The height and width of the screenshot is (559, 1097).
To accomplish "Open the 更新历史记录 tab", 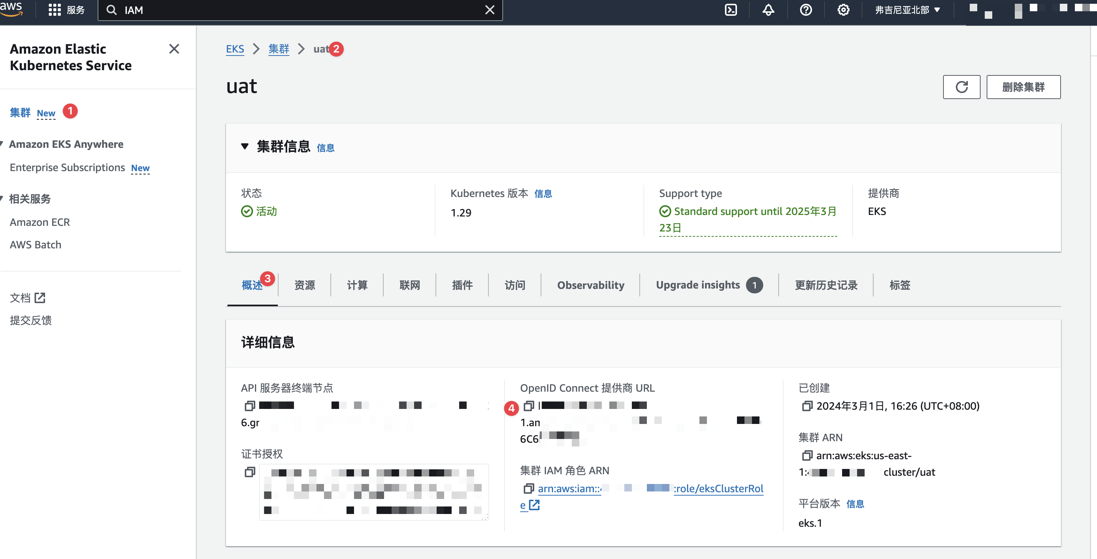I will pyautogui.click(x=826, y=285).
